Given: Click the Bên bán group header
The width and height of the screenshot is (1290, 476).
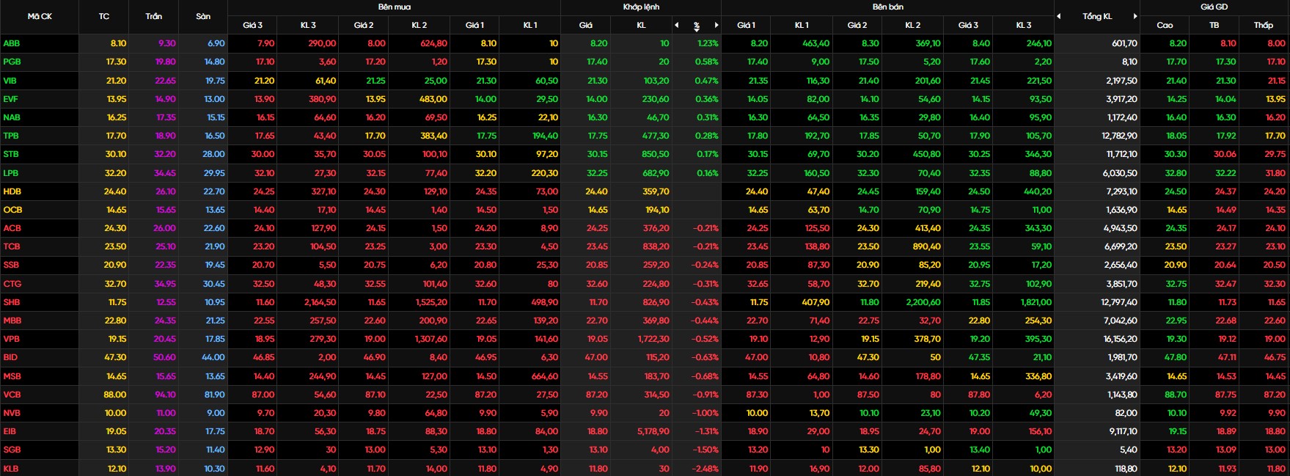Looking at the screenshot, I should [888, 7].
